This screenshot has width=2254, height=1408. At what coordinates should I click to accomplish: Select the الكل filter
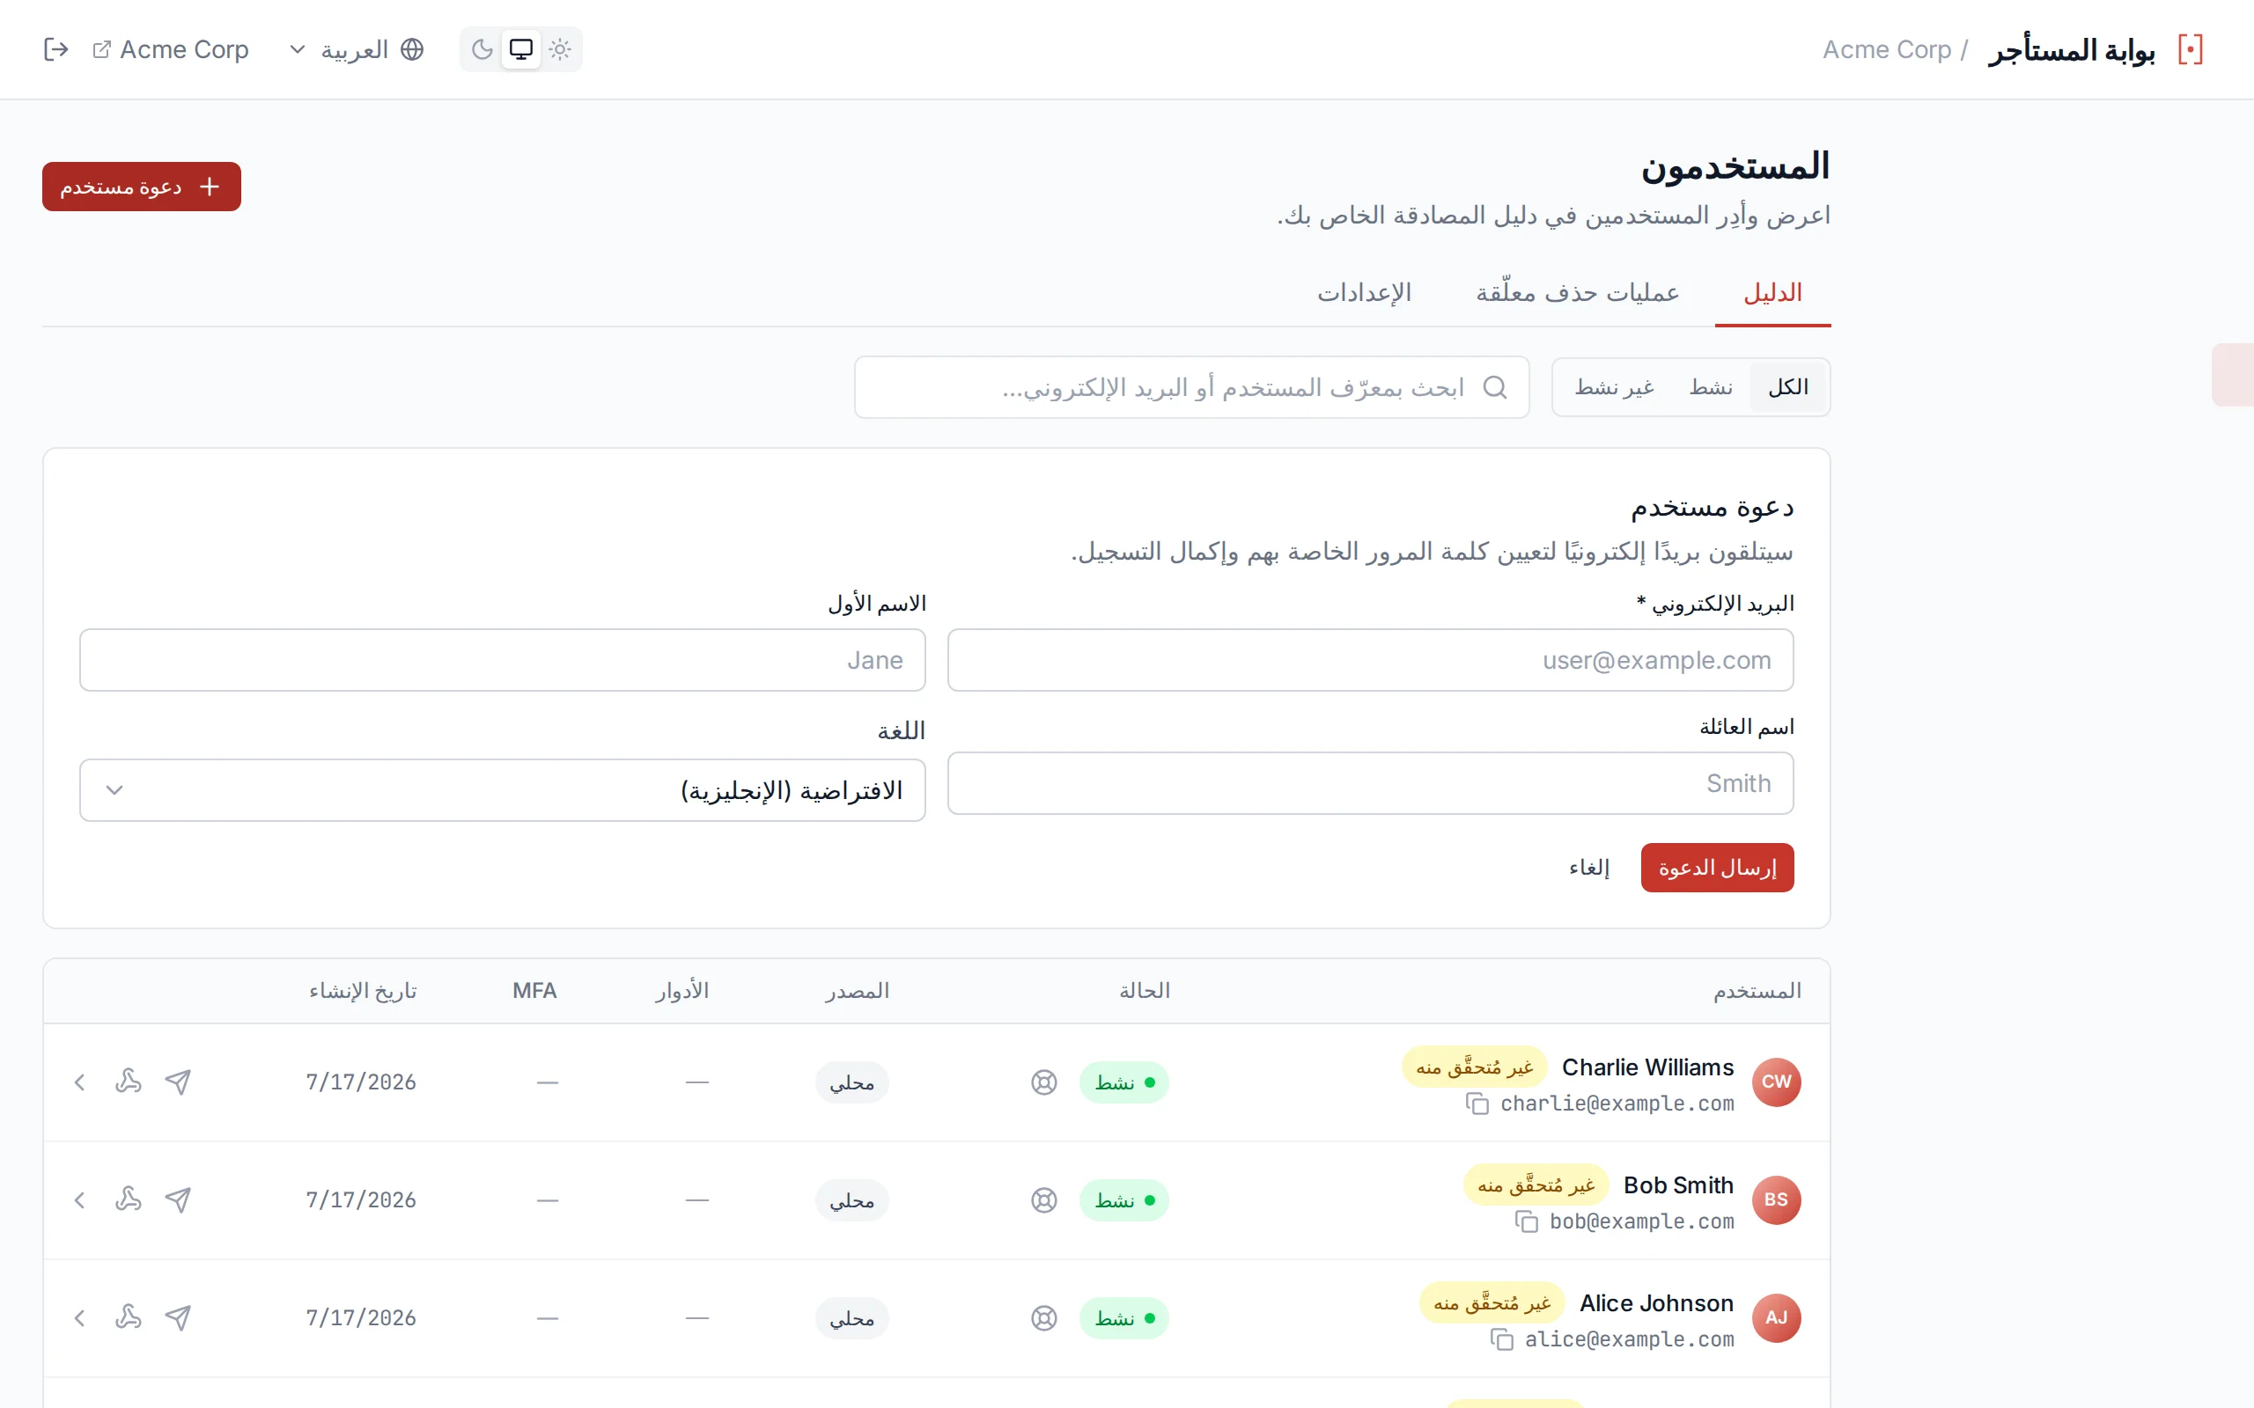coord(1788,387)
